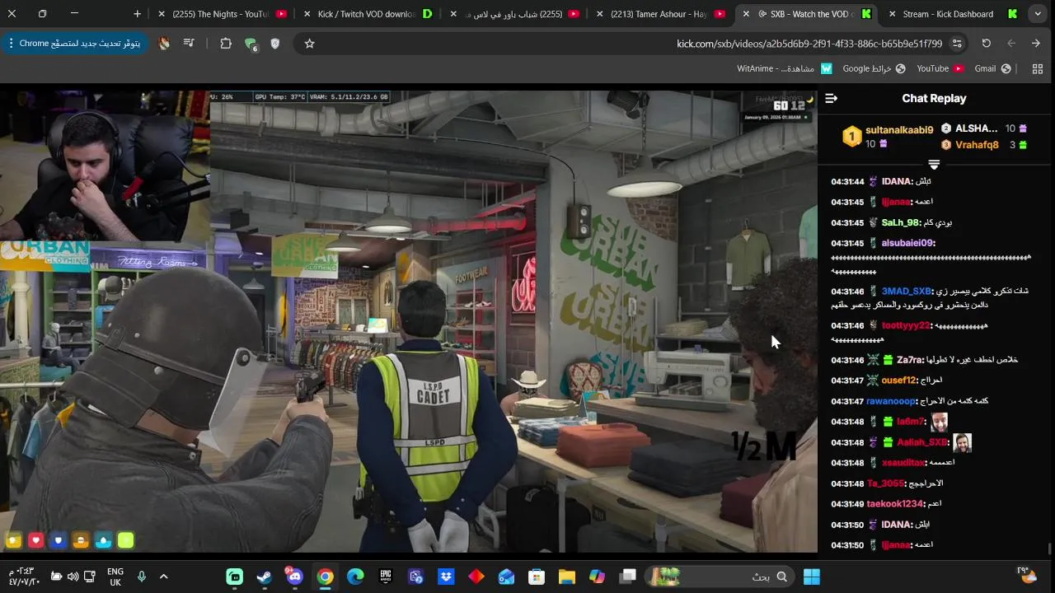The height and width of the screenshot is (593, 1055).
Task: Open the Extensions puzzle icon
Action: point(225,43)
